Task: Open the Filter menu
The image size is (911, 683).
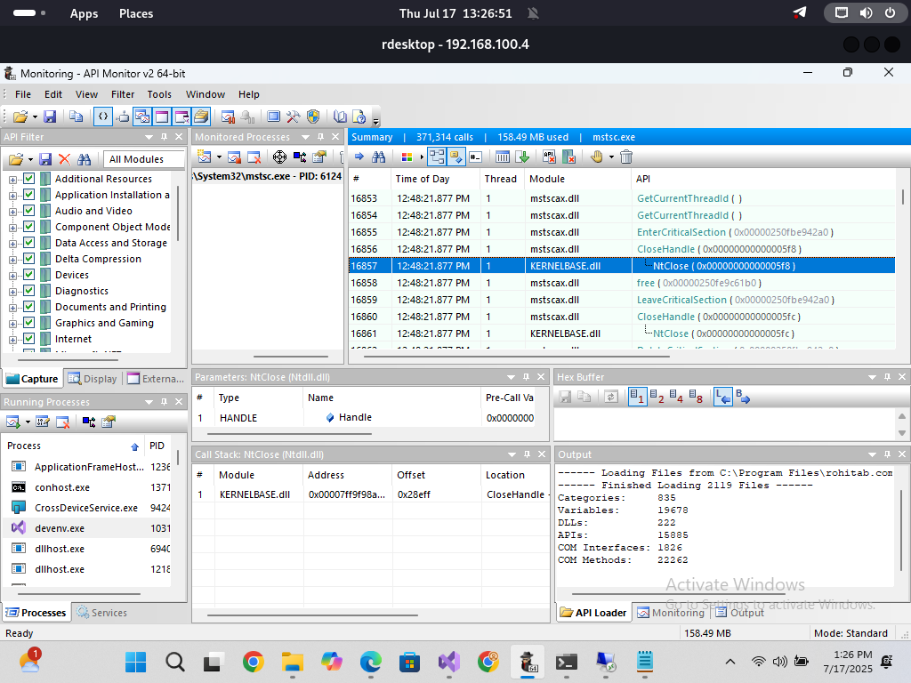Action: pyautogui.click(x=123, y=94)
